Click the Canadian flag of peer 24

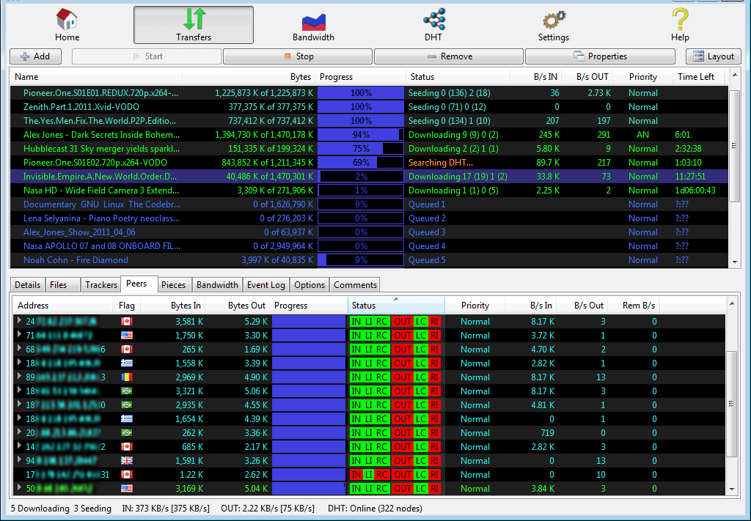point(127,322)
